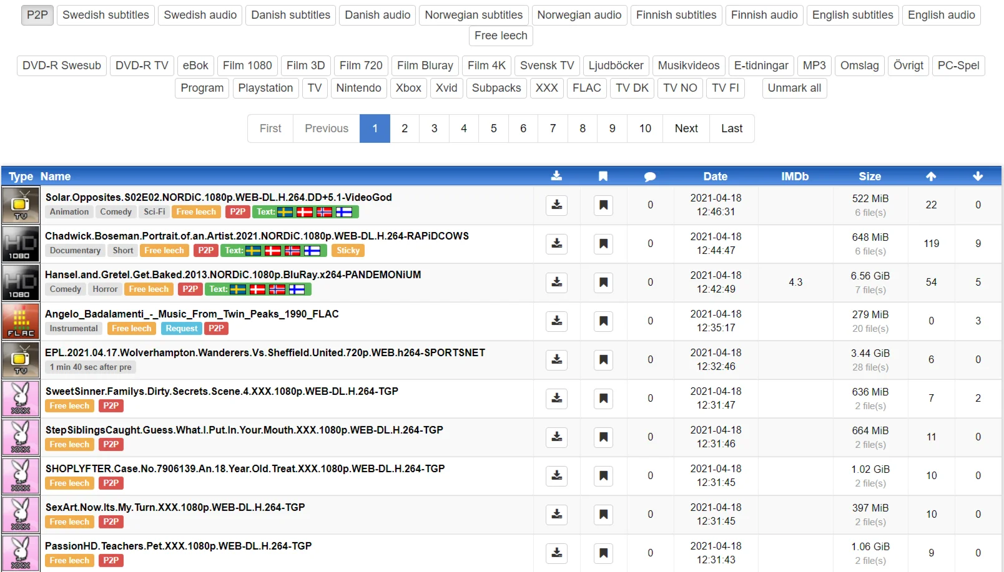Click the TV category icon for Solar.Opposites
Image resolution: width=1004 pixels, height=572 pixels.
click(21, 205)
